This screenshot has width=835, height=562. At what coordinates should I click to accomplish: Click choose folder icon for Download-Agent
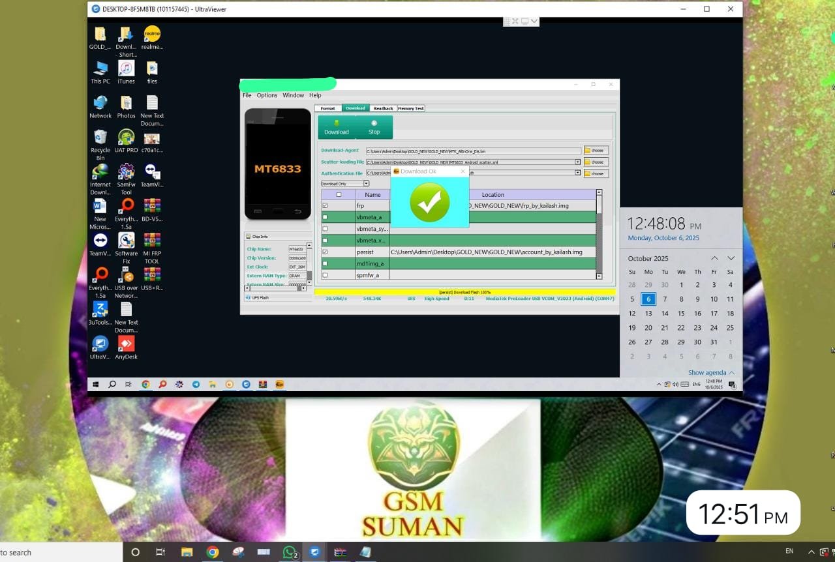596,151
